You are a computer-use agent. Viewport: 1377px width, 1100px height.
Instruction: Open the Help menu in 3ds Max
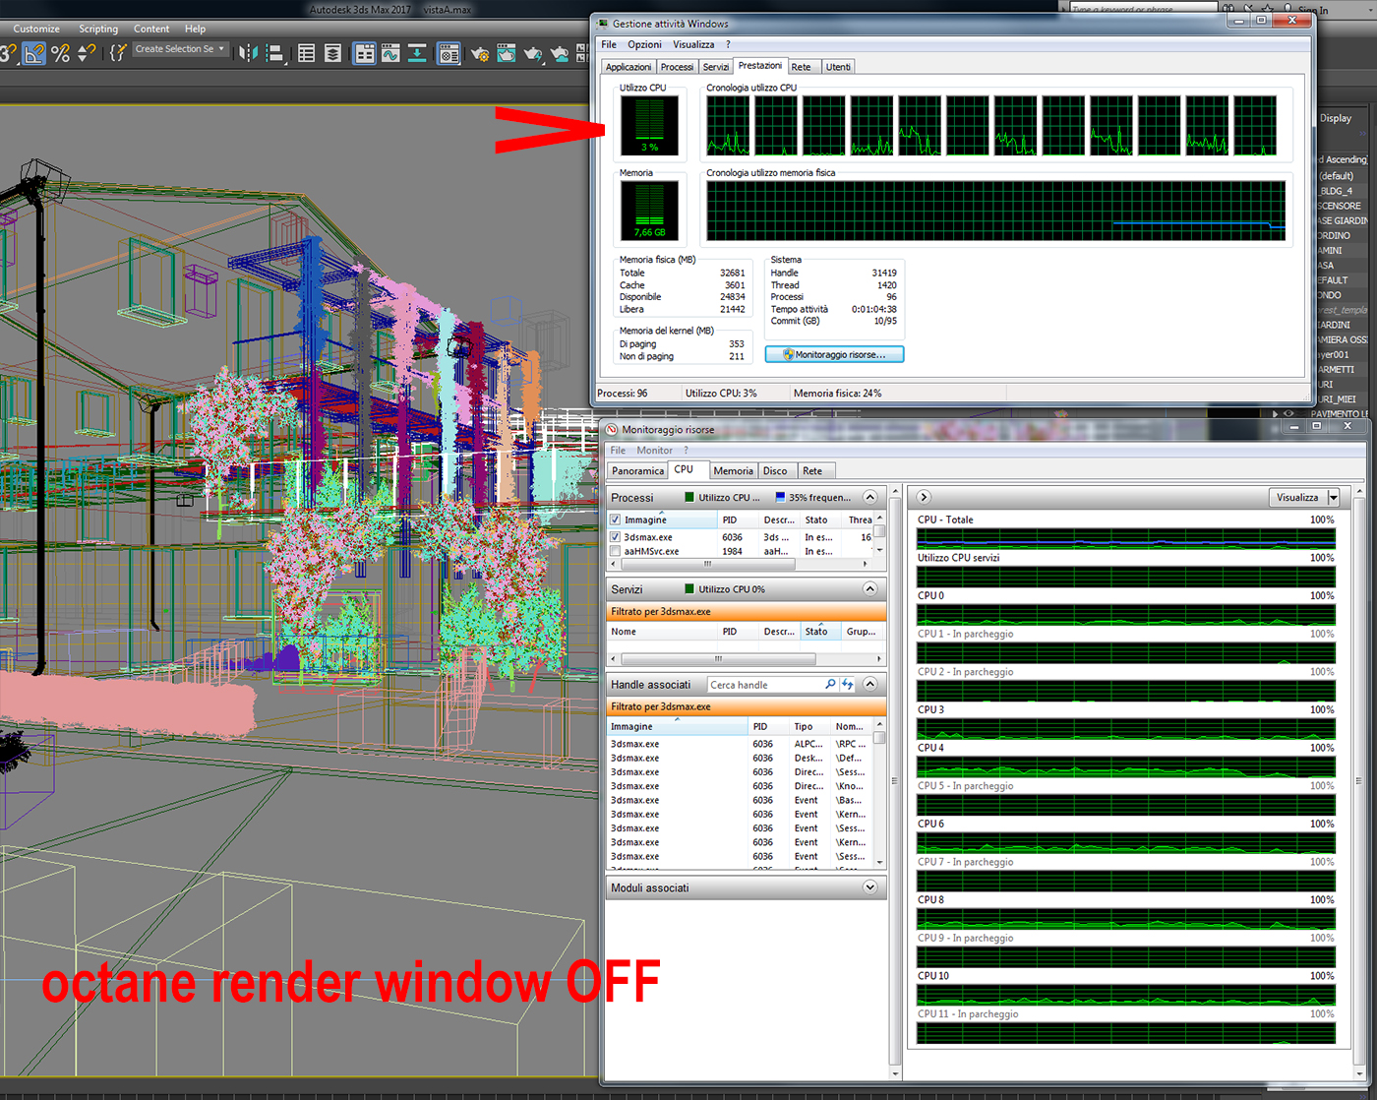point(196,29)
